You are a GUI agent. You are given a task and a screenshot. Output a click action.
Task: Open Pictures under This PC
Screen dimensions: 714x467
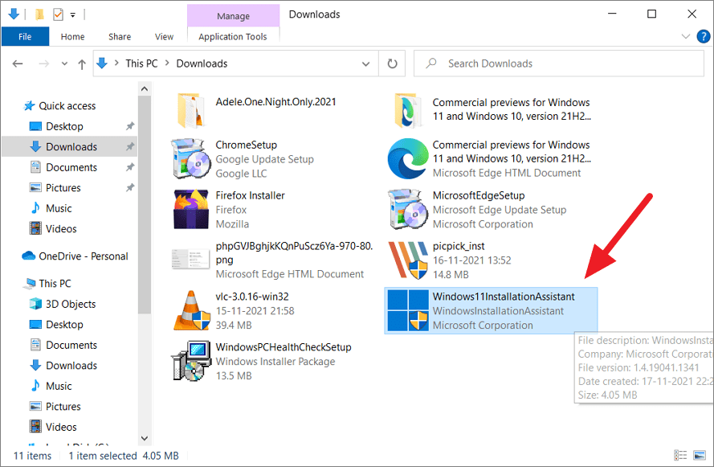63,407
